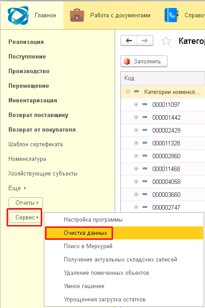
Task: Expand row 000011468
Action: tap(136, 168)
